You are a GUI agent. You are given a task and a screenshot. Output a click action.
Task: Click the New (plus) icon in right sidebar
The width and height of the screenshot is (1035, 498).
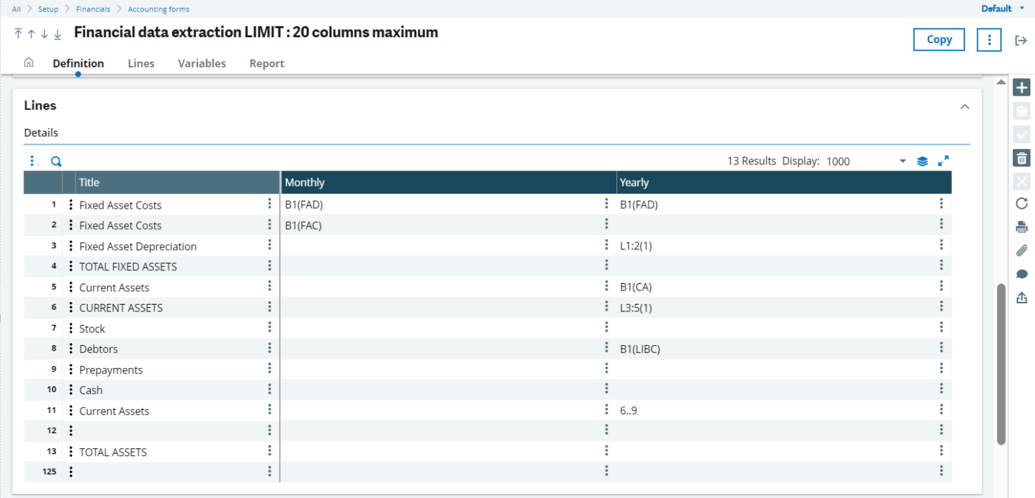coord(1022,88)
